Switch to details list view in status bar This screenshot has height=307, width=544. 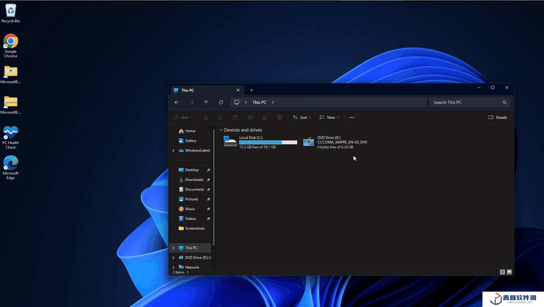tap(502, 272)
